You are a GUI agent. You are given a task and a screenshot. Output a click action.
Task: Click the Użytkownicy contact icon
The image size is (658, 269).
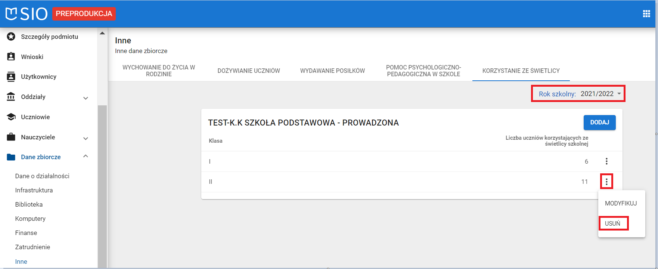point(11,77)
